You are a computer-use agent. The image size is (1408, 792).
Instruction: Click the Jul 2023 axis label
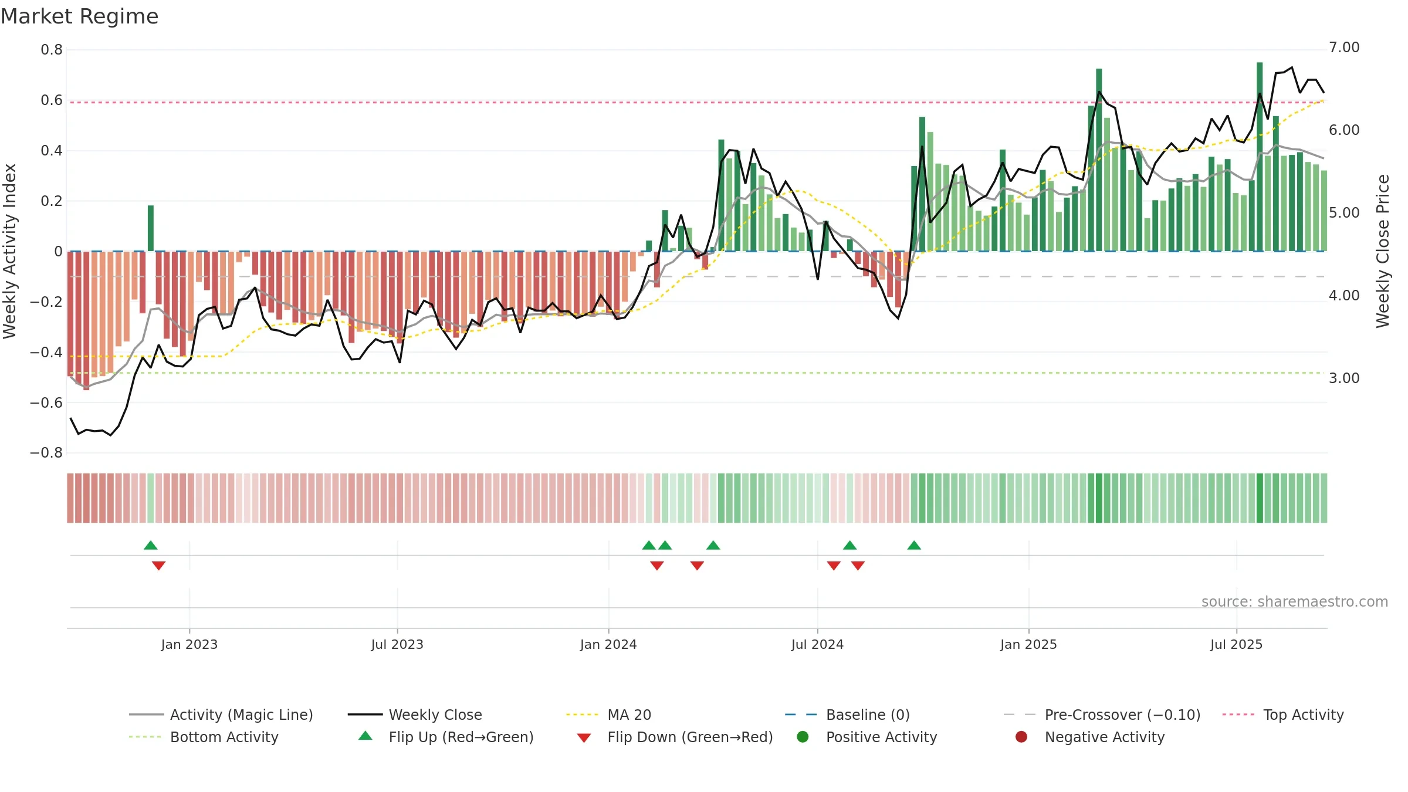[397, 645]
